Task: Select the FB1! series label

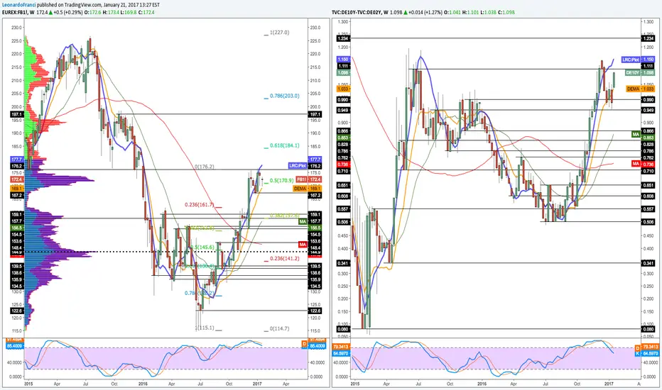Action: pyautogui.click(x=301, y=179)
